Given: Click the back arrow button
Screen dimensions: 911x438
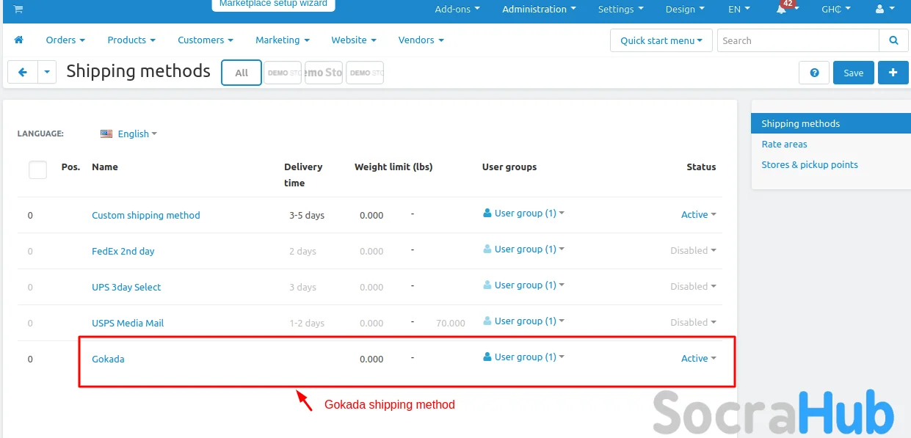Looking at the screenshot, I should click(23, 72).
